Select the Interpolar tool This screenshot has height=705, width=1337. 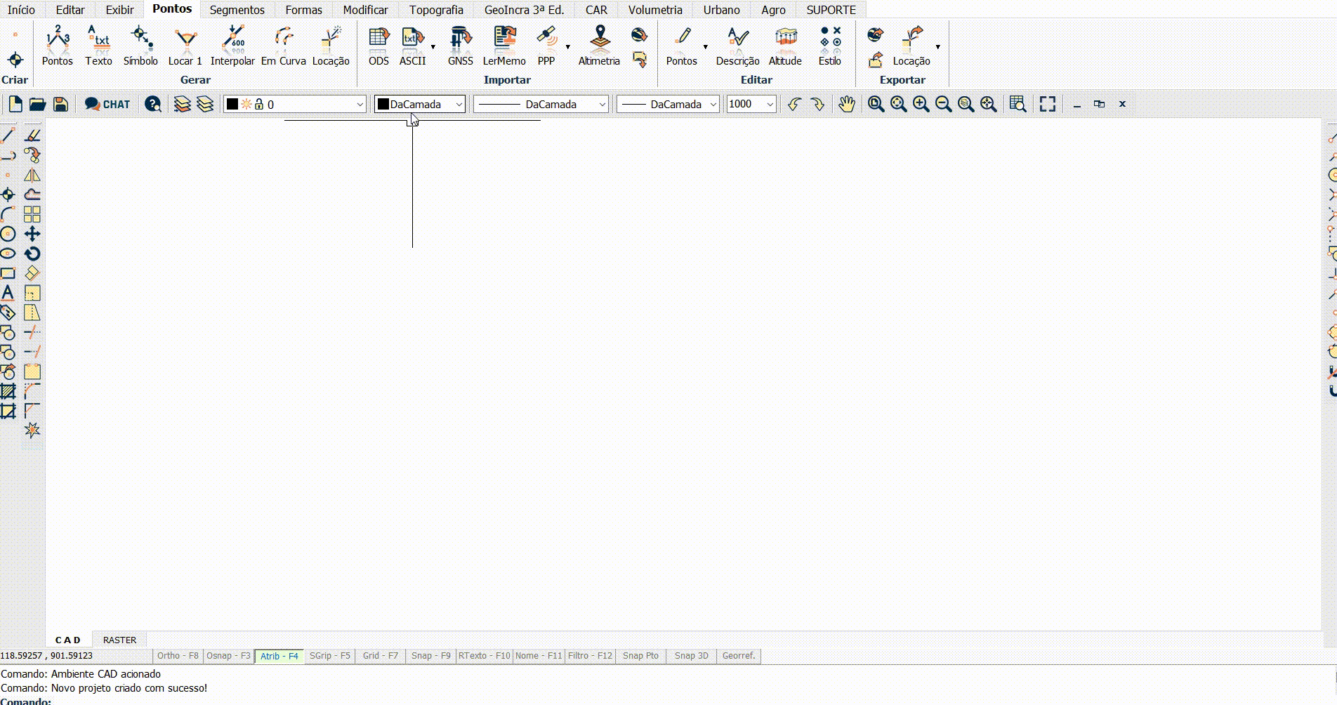233,44
